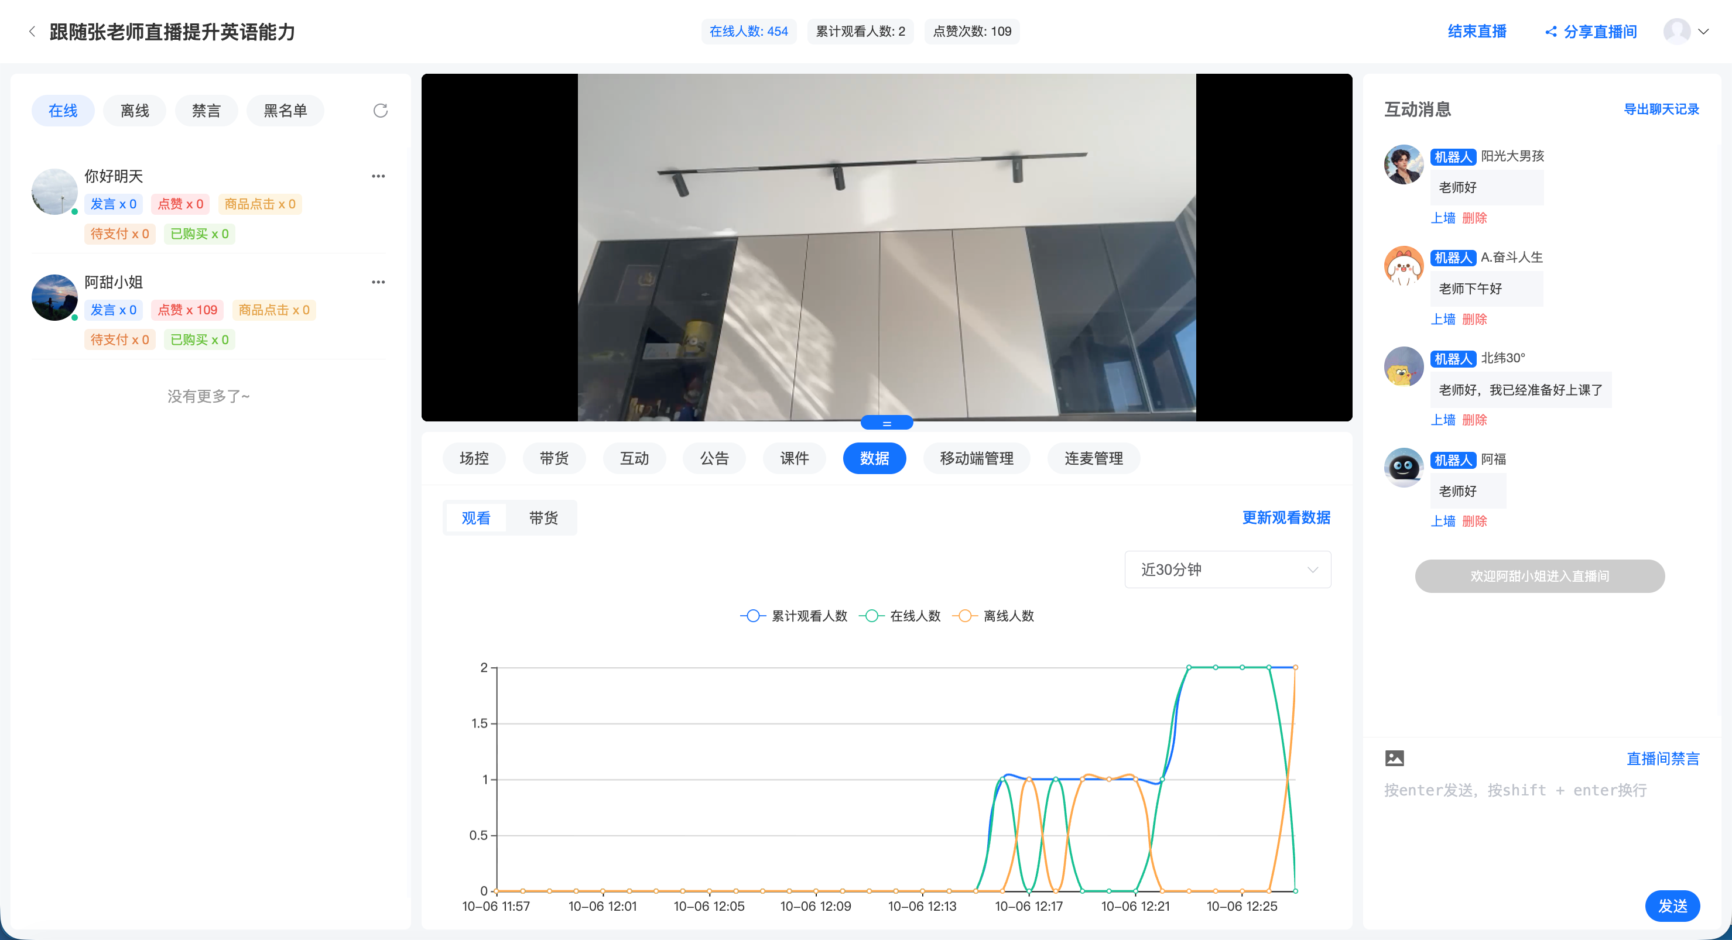Switch data sub-tab to 带货

tap(543, 518)
